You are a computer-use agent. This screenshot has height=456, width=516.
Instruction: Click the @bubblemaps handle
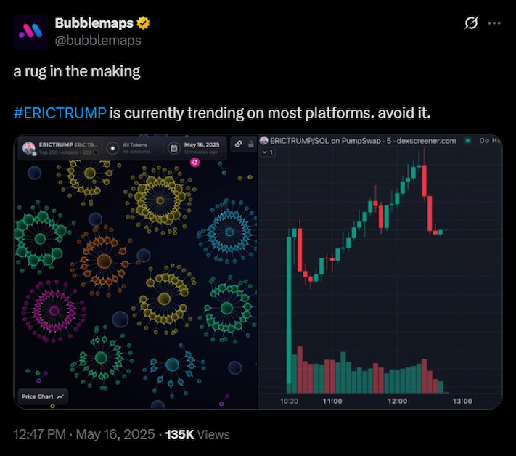click(x=98, y=41)
